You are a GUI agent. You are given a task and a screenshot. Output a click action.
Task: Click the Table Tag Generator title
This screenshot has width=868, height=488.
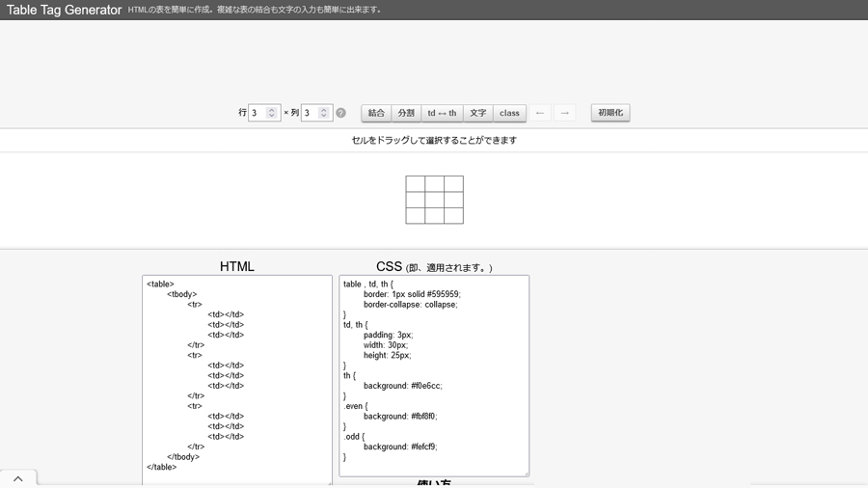65,10
